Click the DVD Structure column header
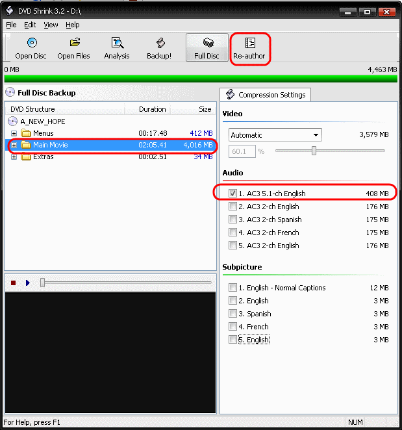The height and width of the screenshot is (430, 402). coord(65,109)
